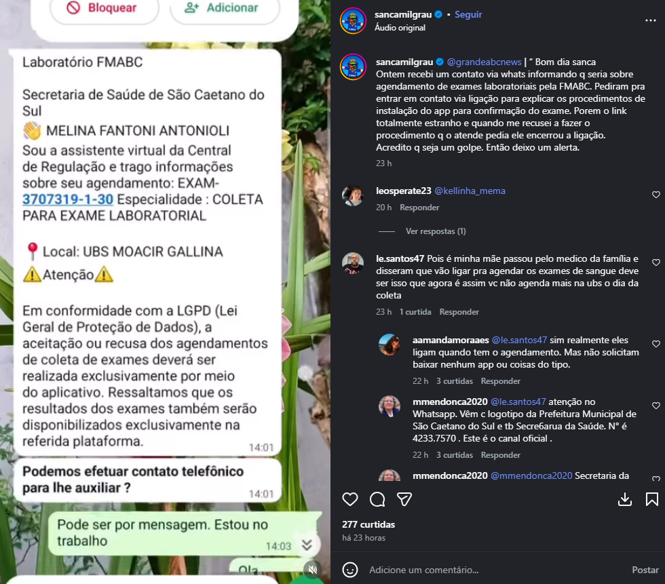The width and height of the screenshot is (665, 584).
Task: Unmute the video sound icon
Action: click(313, 570)
